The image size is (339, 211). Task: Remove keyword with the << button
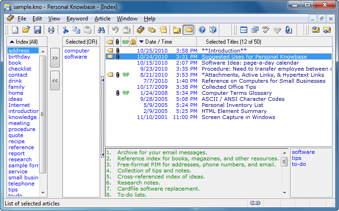[55, 80]
